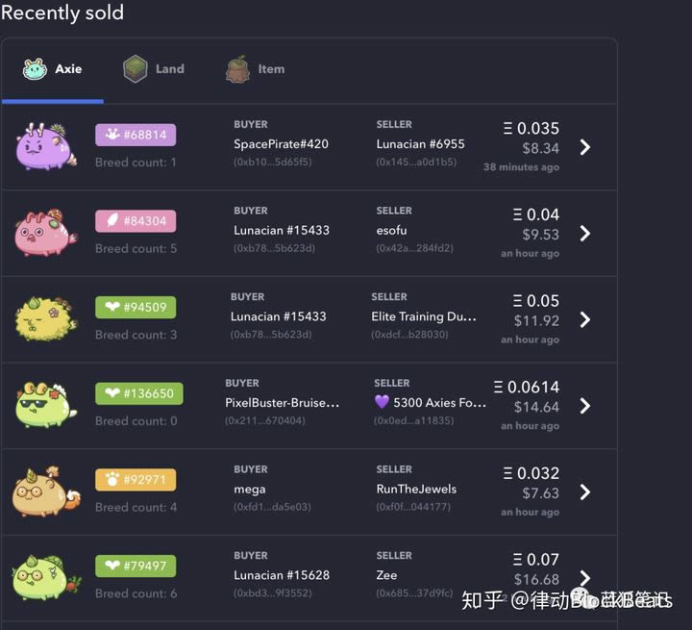The width and height of the screenshot is (692, 630).
Task: Open seller RunTheJewels profile
Action: [x=416, y=489]
